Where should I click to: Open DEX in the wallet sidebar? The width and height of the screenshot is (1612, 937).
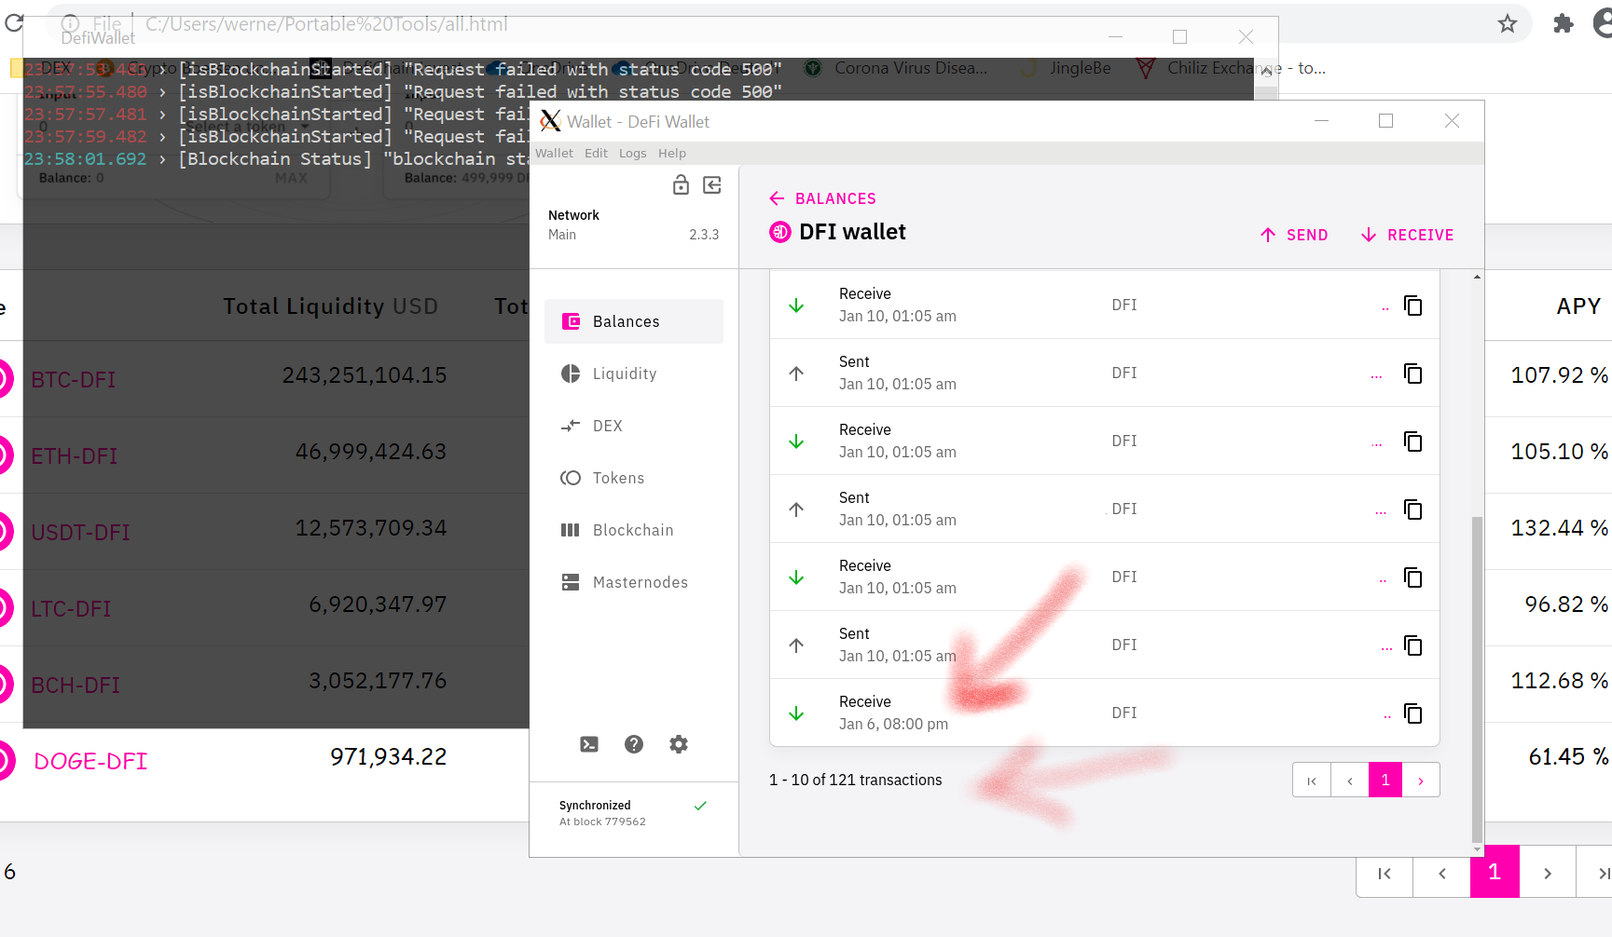[634, 426]
